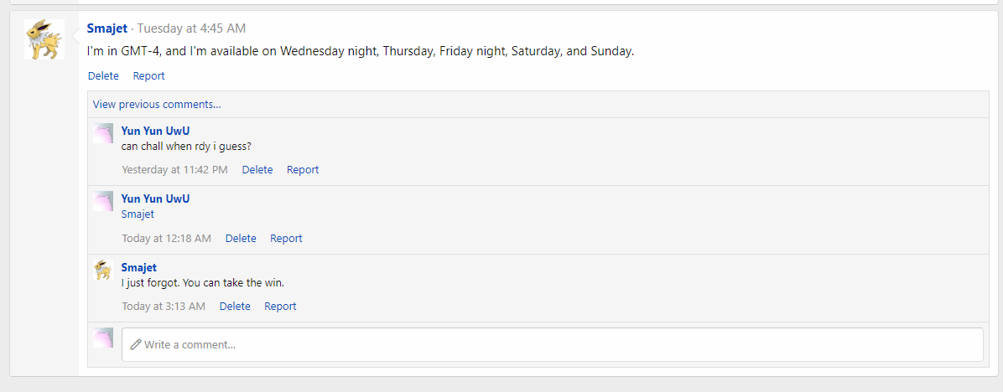Image resolution: width=1003 pixels, height=392 pixels.
Task: Click Yun Yun UwU avatar on first comment
Action: 103,133
